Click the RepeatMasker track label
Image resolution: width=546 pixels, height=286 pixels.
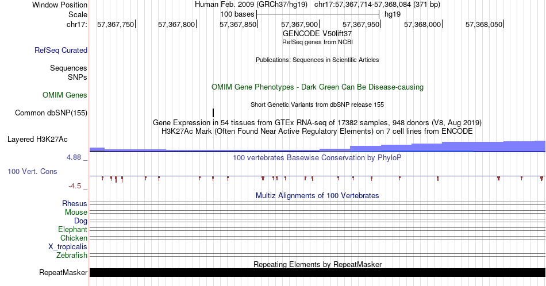coord(63,272)
